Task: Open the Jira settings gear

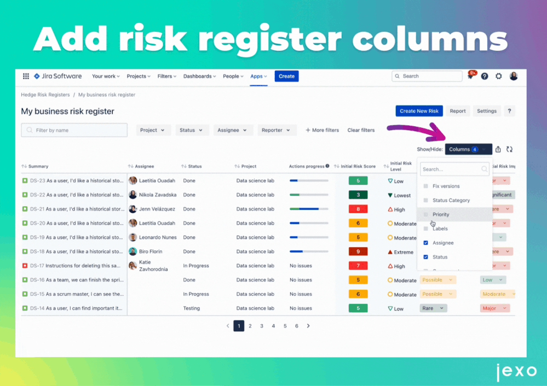Action: pos(499,76)
